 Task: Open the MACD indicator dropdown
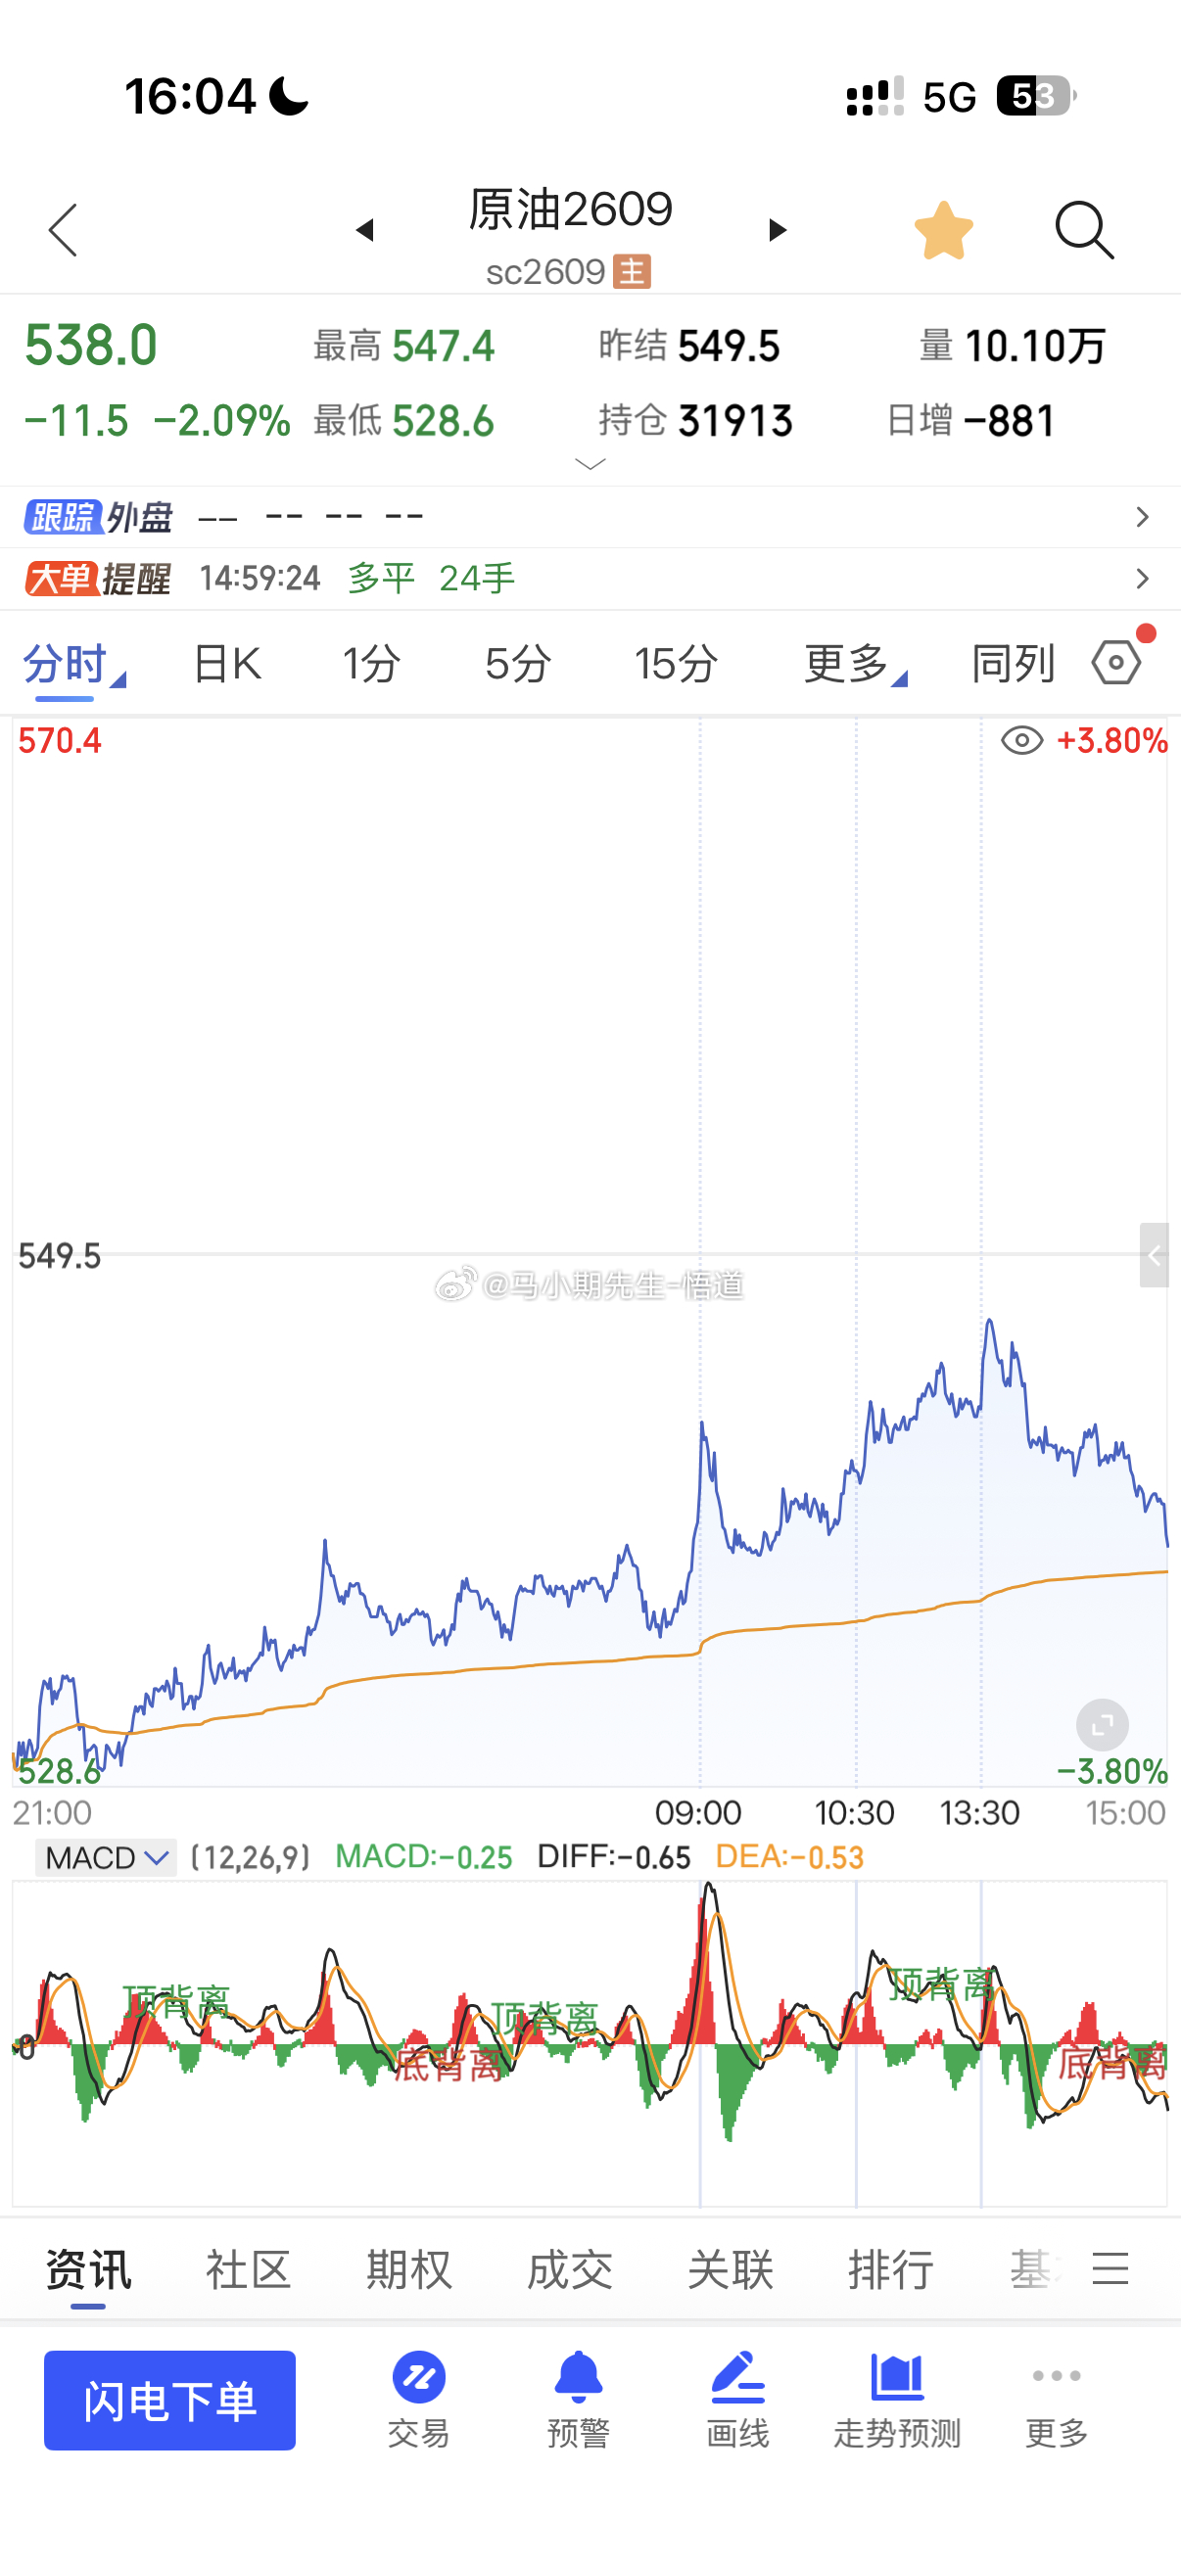107,1857
